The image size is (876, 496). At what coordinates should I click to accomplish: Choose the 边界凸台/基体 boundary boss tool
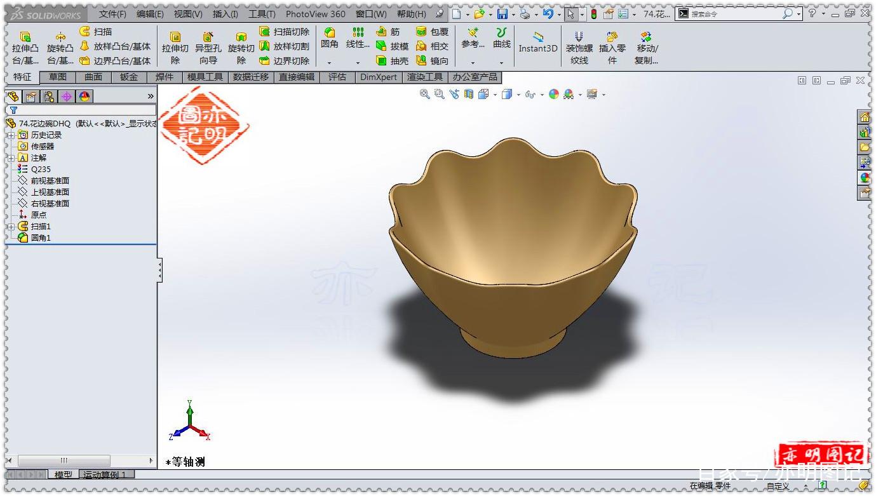tap(115, 61)
